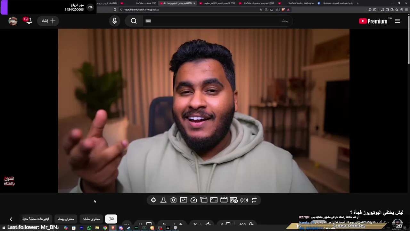The height and width of the screenshot is (231, 410).
Task: Open Steam from the taskbar
Action: tap(128, 228)
